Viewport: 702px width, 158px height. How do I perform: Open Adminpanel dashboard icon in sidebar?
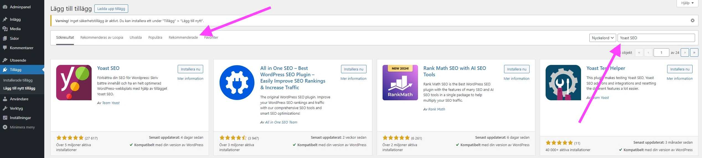point(5,7)
